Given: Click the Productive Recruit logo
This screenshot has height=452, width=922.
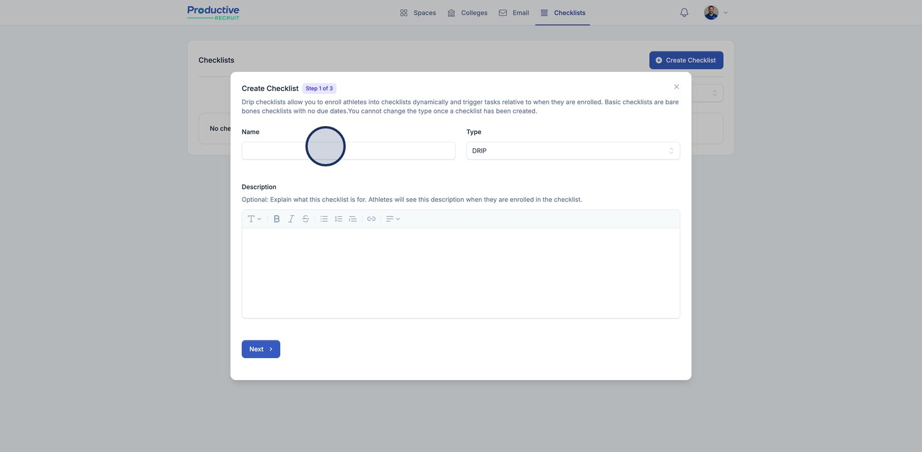Looking at the screenshot, I should point(213,13).
